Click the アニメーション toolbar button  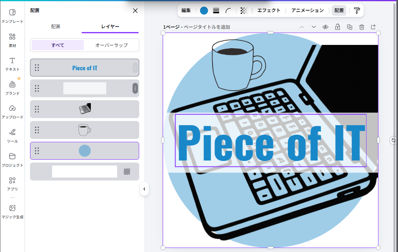point(308,10)
